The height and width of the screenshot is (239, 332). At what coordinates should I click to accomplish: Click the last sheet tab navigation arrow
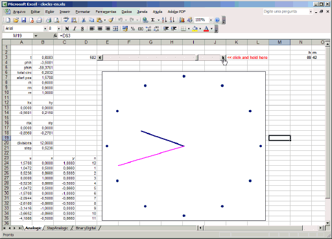click(19, 228)
